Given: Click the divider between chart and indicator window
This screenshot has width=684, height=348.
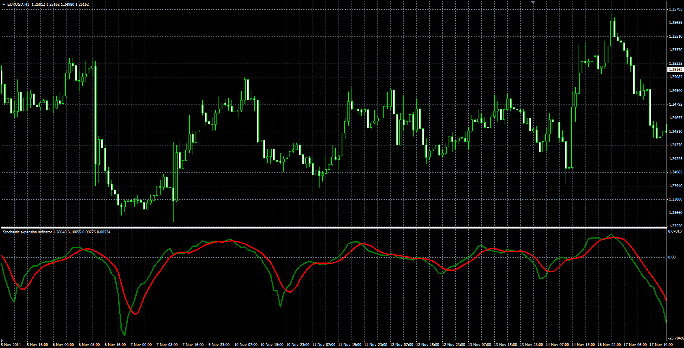Looking at the screenshot, I should point(334,228).
